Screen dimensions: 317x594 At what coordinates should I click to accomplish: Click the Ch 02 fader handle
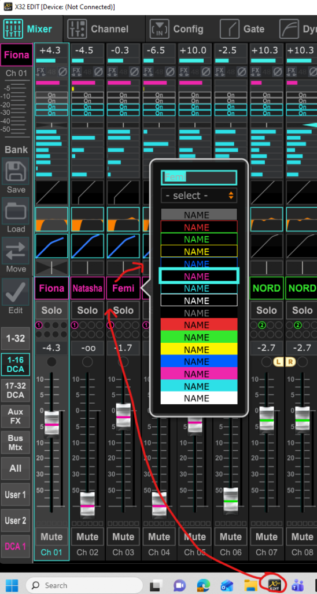(x=88, y=505)
